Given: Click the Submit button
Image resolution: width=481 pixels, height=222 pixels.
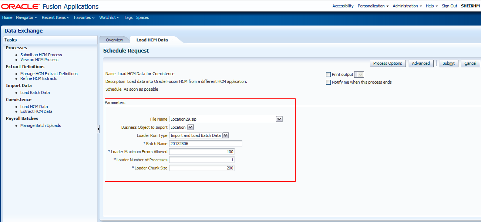Looking at the screenshot, I should 448,63.
